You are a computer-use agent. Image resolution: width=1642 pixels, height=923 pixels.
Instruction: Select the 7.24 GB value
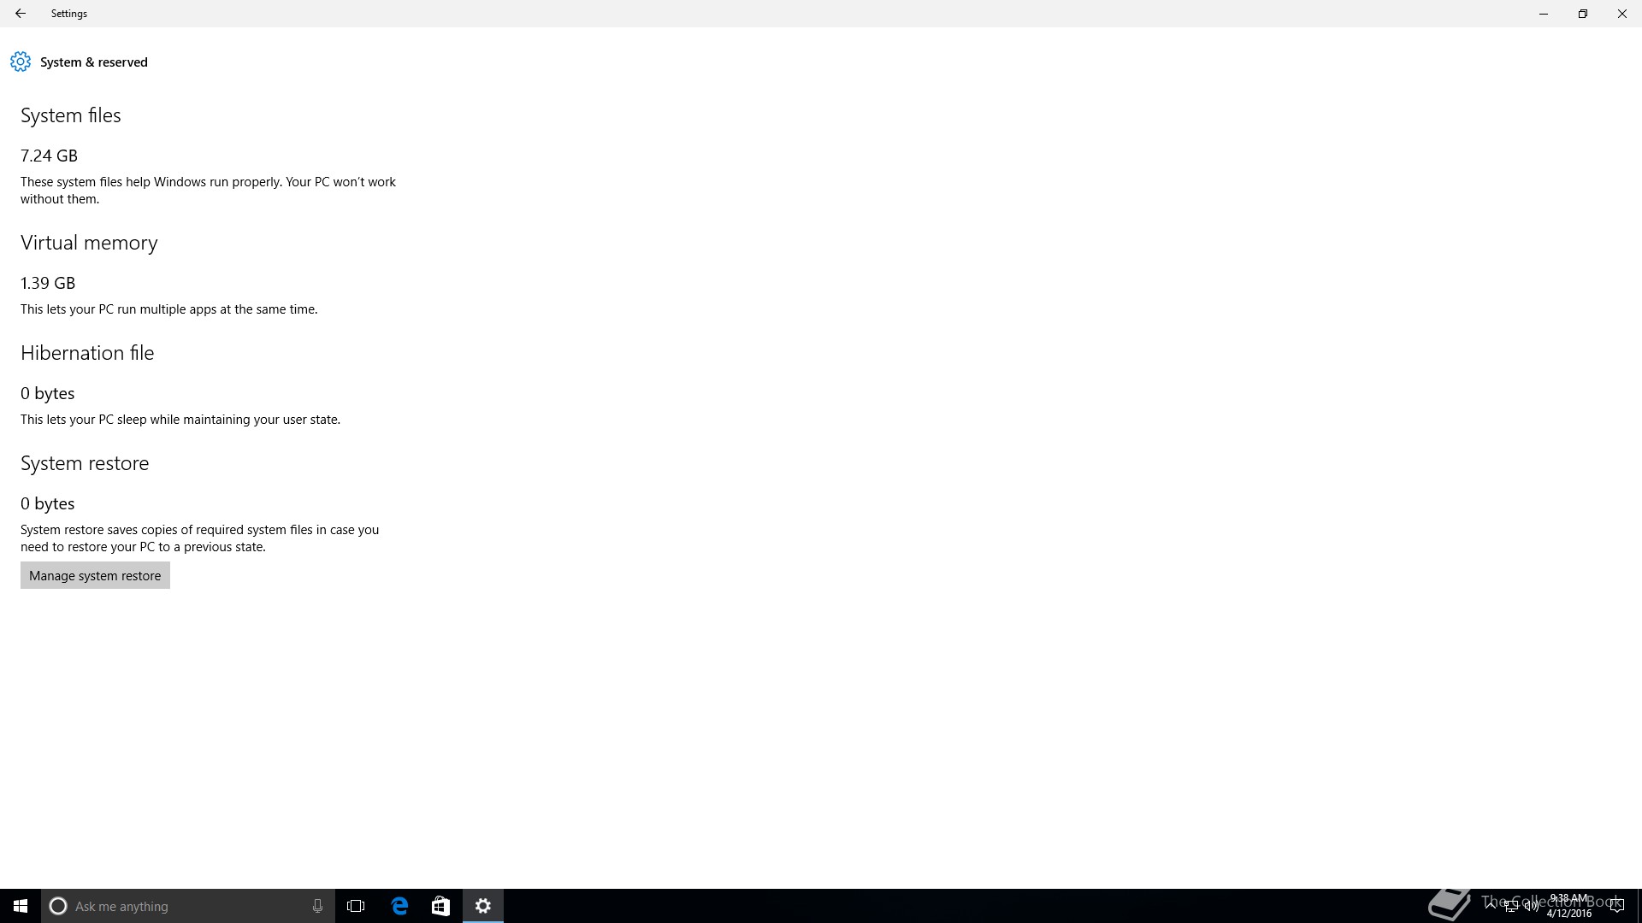pyautogui.click(x=49, y=156)
